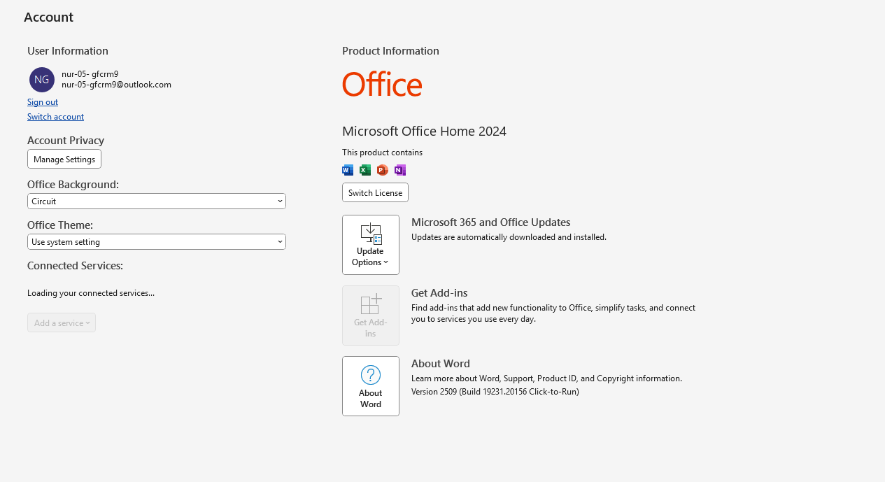This screenshot has height=482, width=885.
Task: Click the PowerPoint app icon
Action: point(382,170)
